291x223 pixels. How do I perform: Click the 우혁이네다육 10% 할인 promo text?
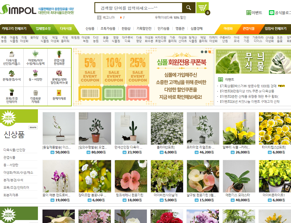[170, 17]
